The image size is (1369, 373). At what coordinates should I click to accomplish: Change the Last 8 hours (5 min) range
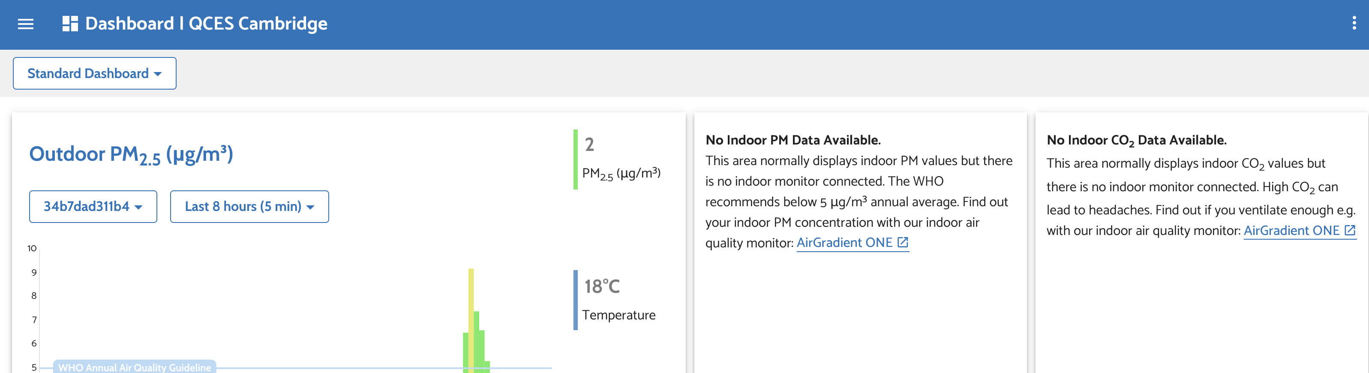click(x=249, y=207)
